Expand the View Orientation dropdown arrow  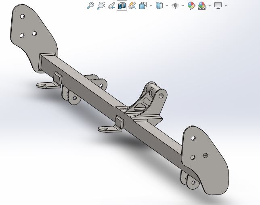[151, 6]
